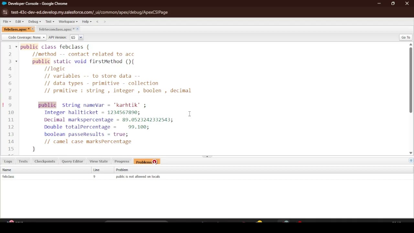Select the febclass problem row name
The width and height of the screenshot is (414, 233).
pos(8,177)
